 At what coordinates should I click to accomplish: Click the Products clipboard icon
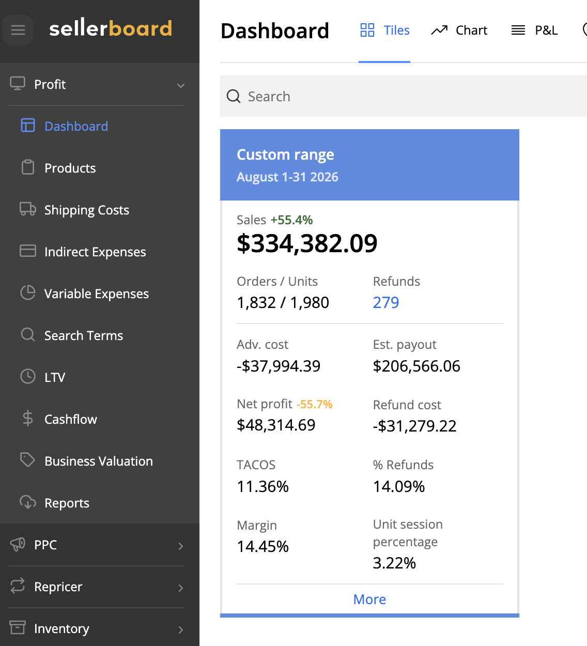(28, 167)
